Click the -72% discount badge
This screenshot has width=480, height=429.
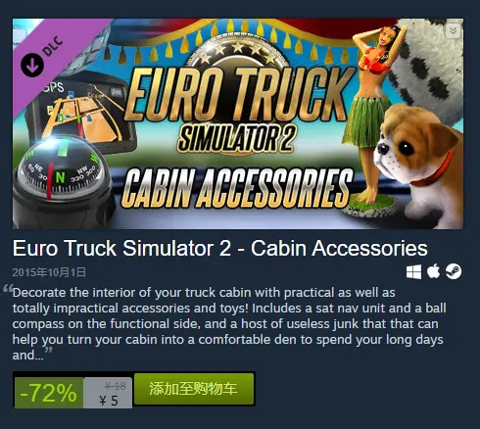click(x=49, y=393)
